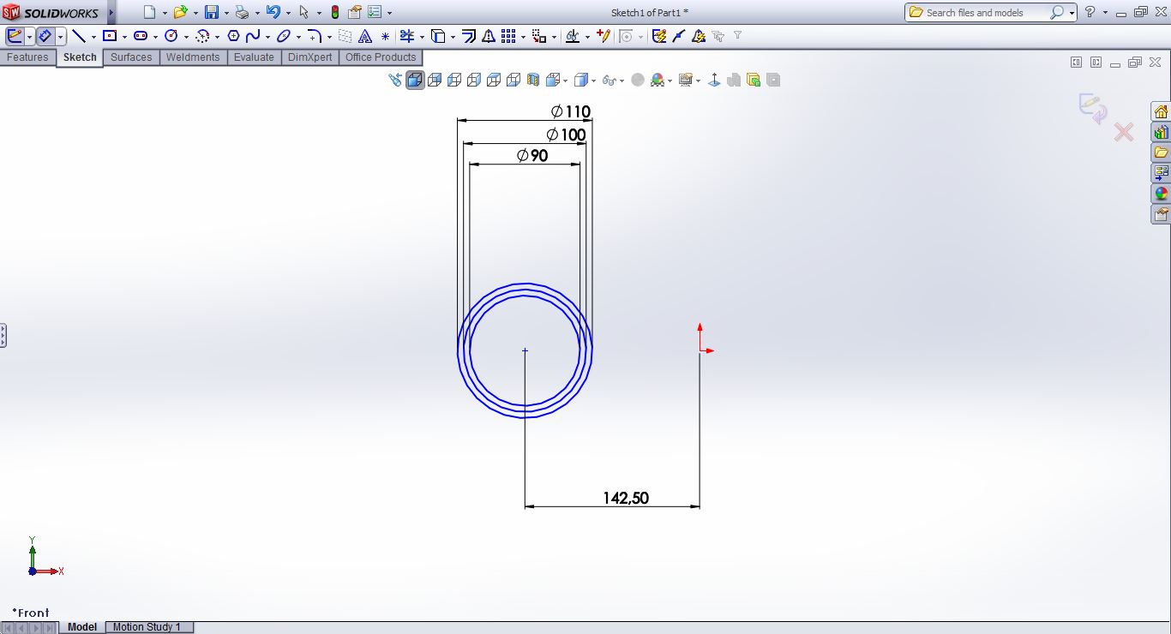This screenshot has height=634, width=1171.
Task: Toggle the View Orientation cube
Action: pos(553,79)
